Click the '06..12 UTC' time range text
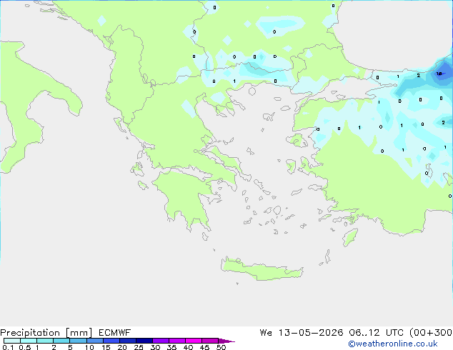The height and width of the screenshot is (350, 453). point(377,333)
